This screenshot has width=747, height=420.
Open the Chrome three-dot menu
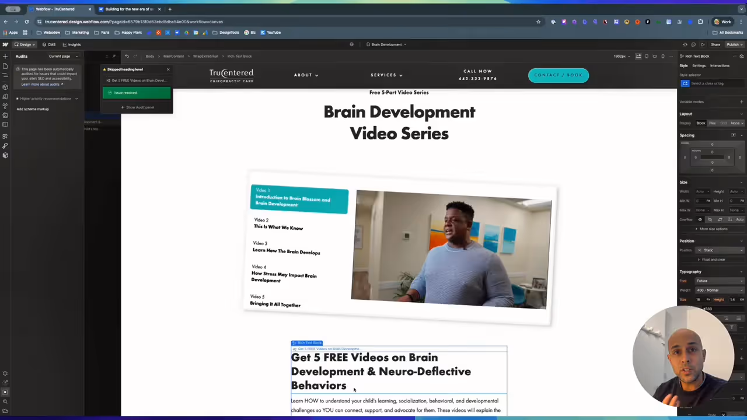[741, 22]
